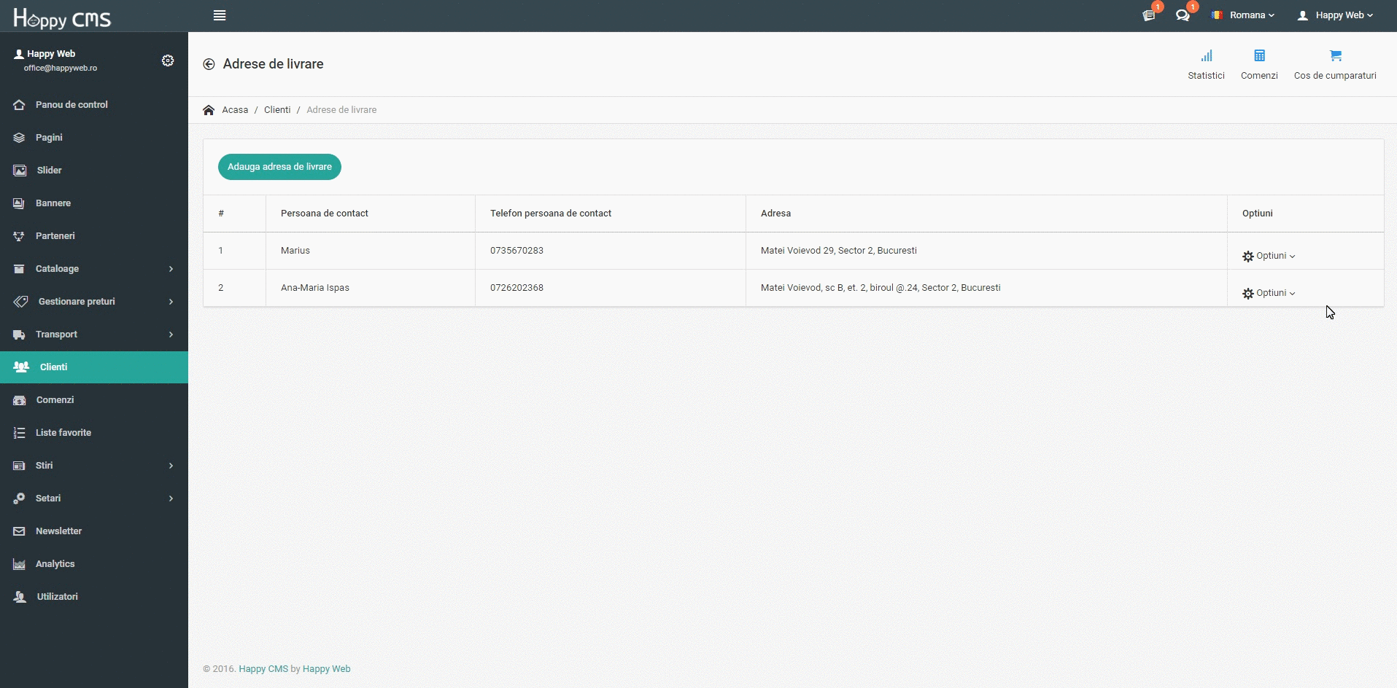
Task: Click the Happy CMS logo
Action: tap(62, 17)
